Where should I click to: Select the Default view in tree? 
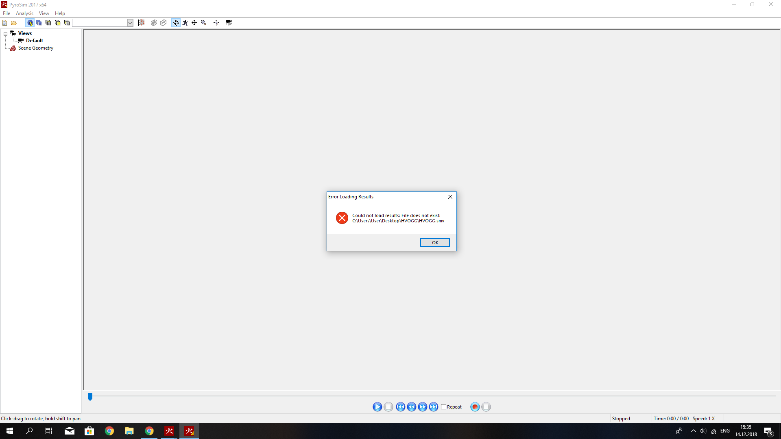[35, 41]
